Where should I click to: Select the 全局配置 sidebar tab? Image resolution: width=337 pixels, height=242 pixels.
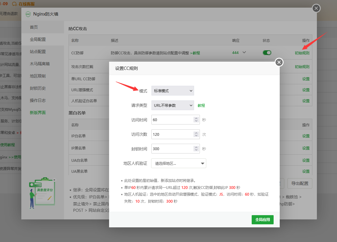pos(43,39)
